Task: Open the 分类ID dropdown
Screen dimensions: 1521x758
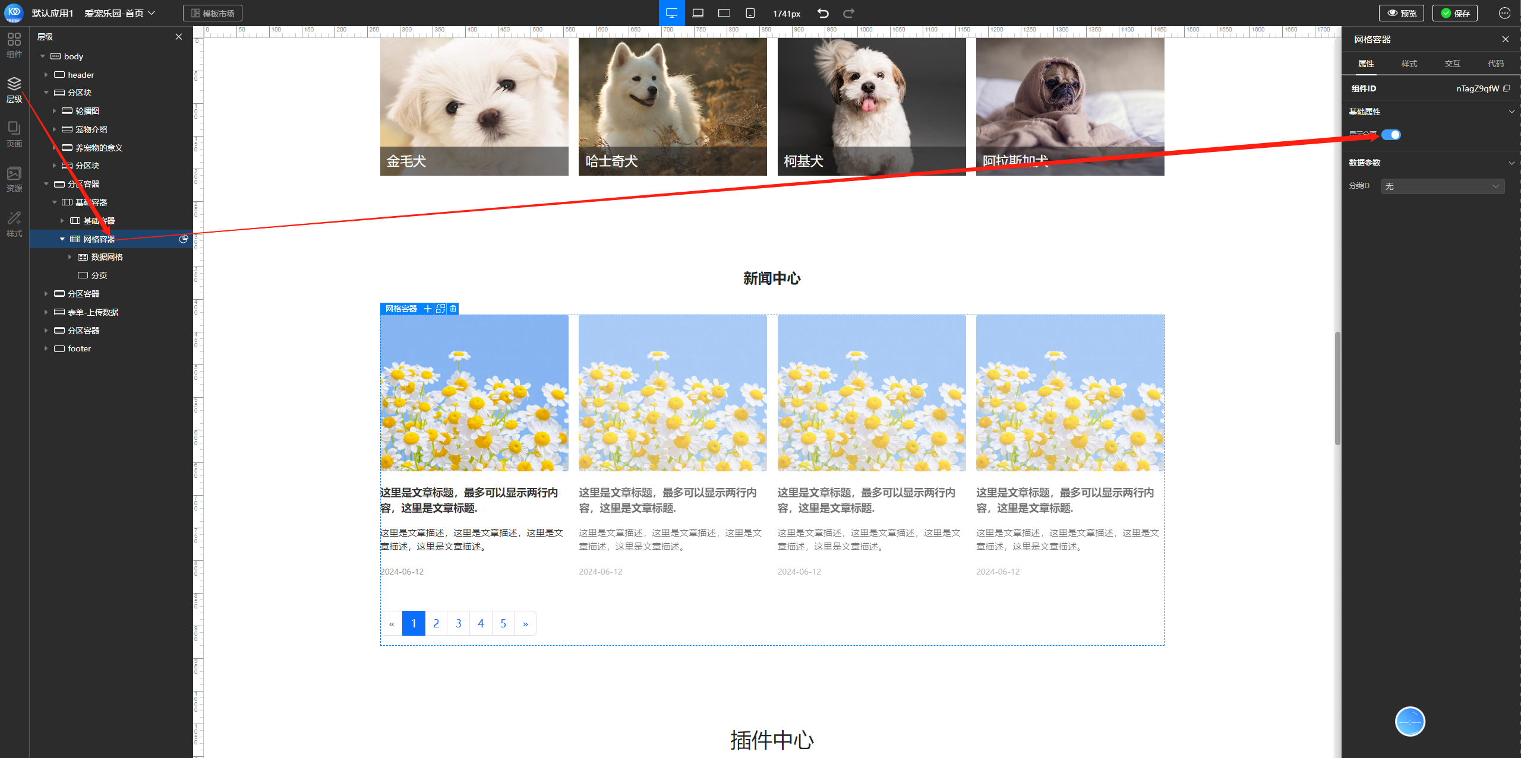Action: 1443,186
